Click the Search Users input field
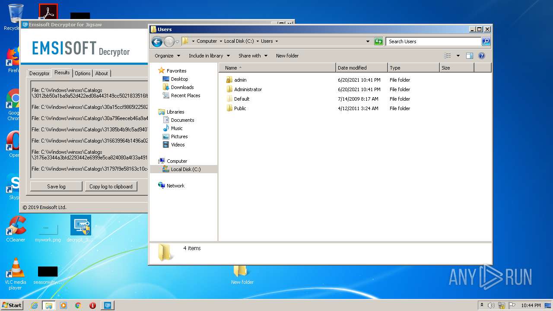Screen dimensions: 553x311 (433, 41)
